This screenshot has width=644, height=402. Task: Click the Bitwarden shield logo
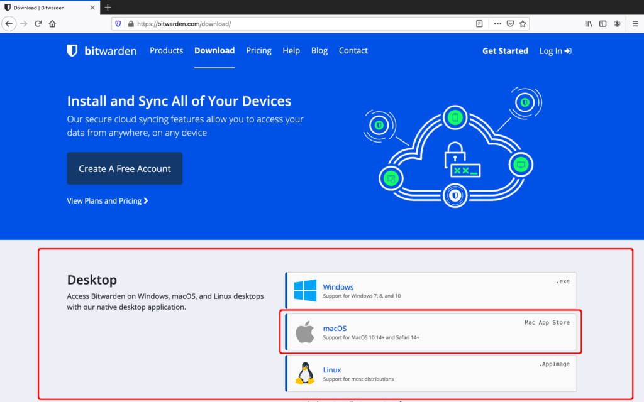[x=72, y=51]
